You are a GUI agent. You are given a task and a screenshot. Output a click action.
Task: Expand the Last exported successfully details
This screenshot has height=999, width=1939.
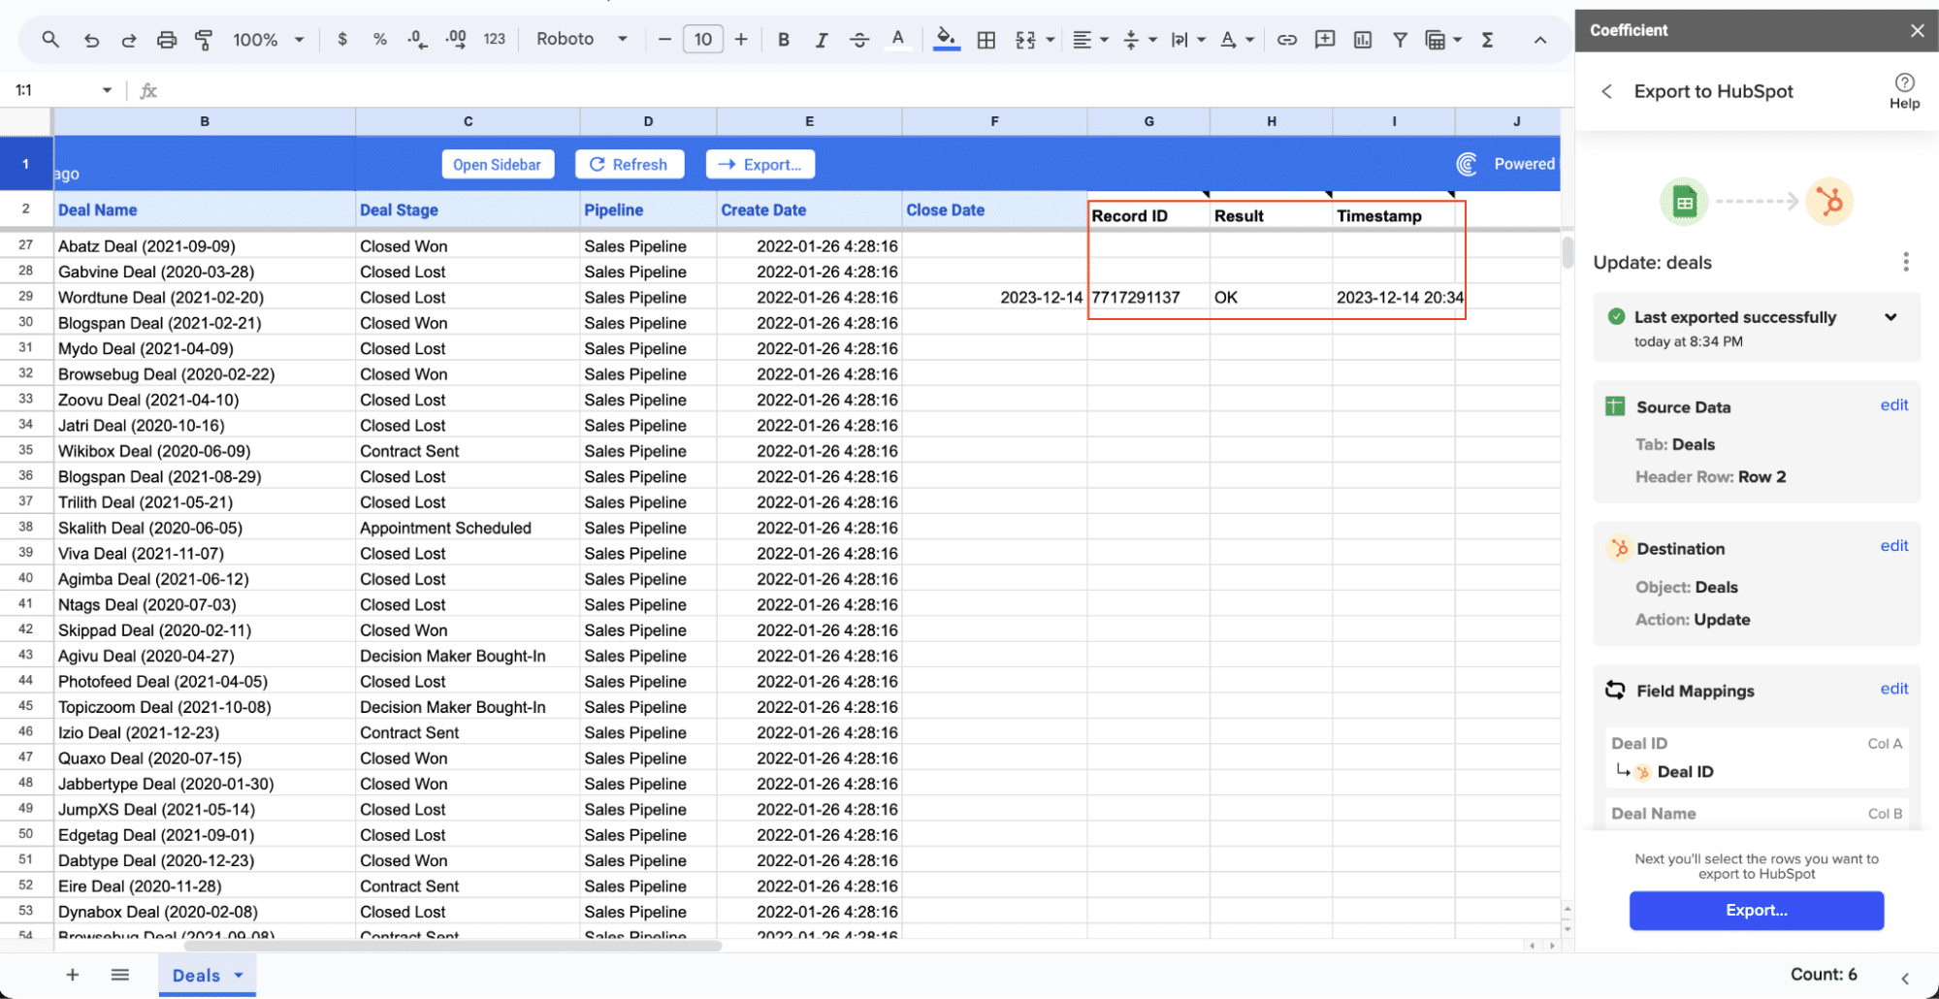point(1891,317)
